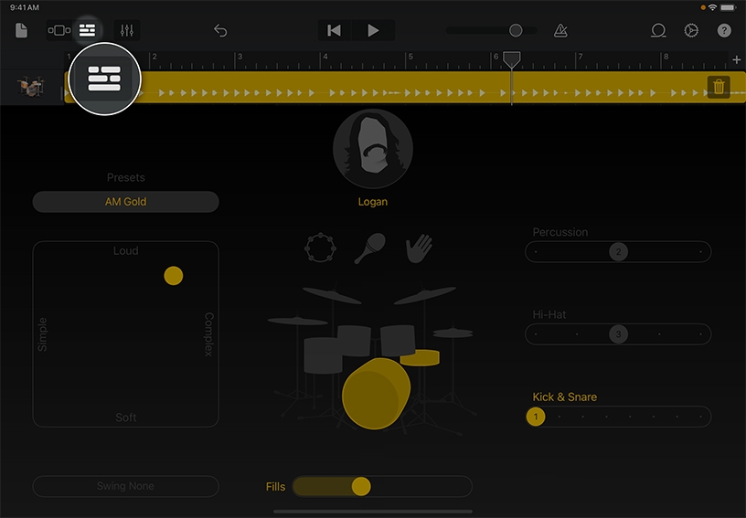Open the Help question mark button
This screenshot has height=518, width=746.
[x=724, y=30]
